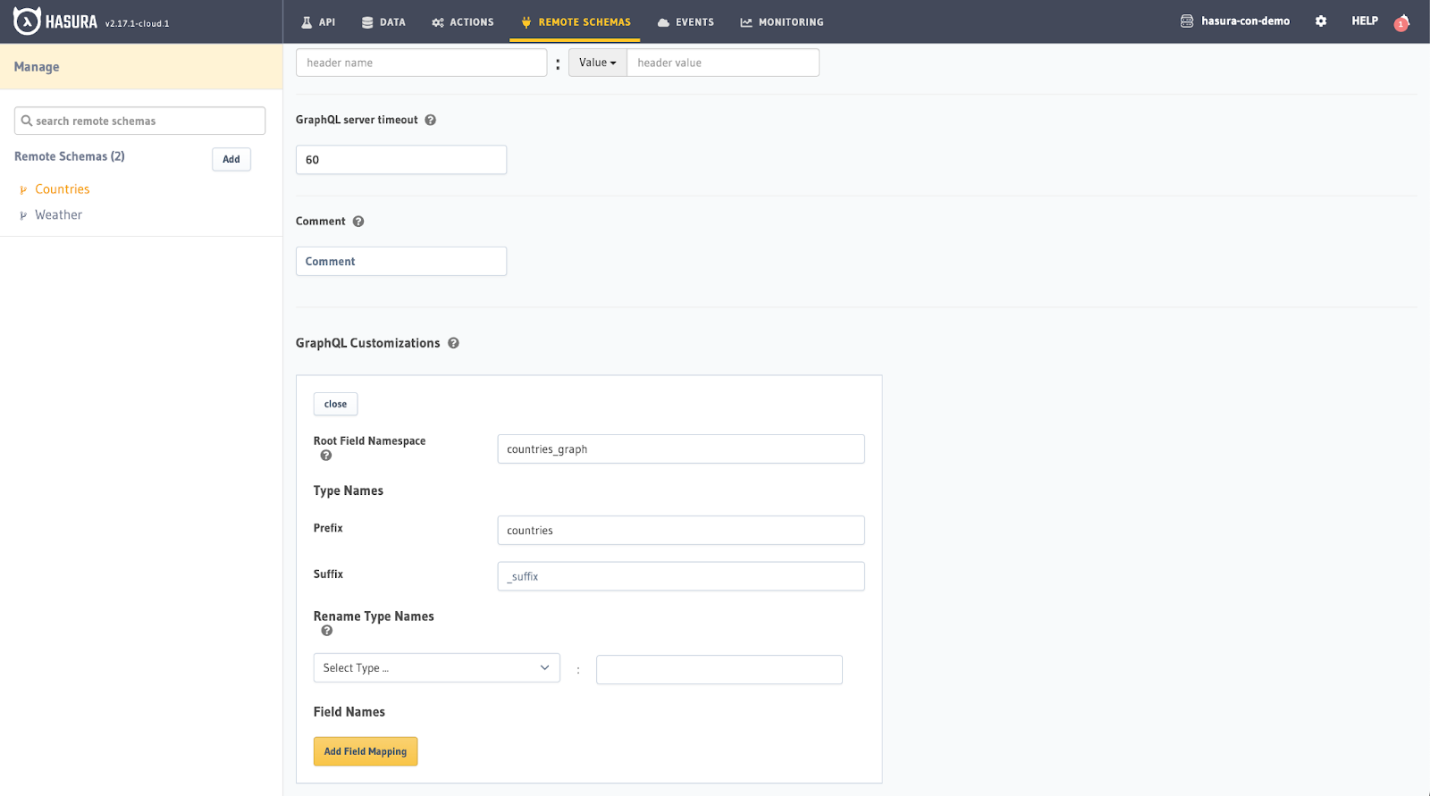This screenshot has height=796, width=1430.
Task: Click the search magnifier icon in the sidebar
Action: pyautogui.click(x=27, y=121)
